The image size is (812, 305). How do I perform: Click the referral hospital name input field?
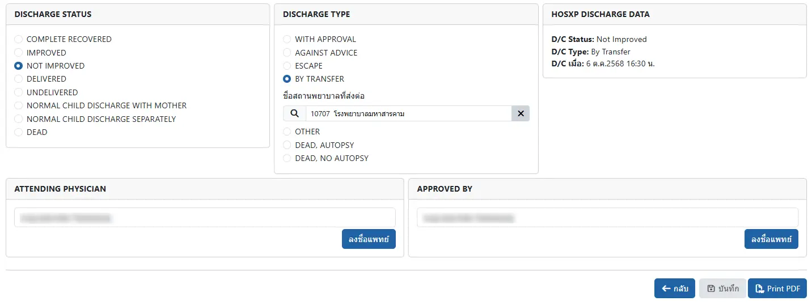click(x=408, y=113)
